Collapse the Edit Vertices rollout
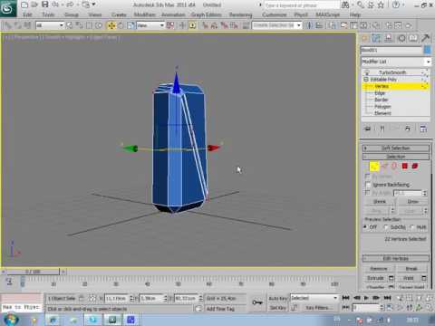 396,258
